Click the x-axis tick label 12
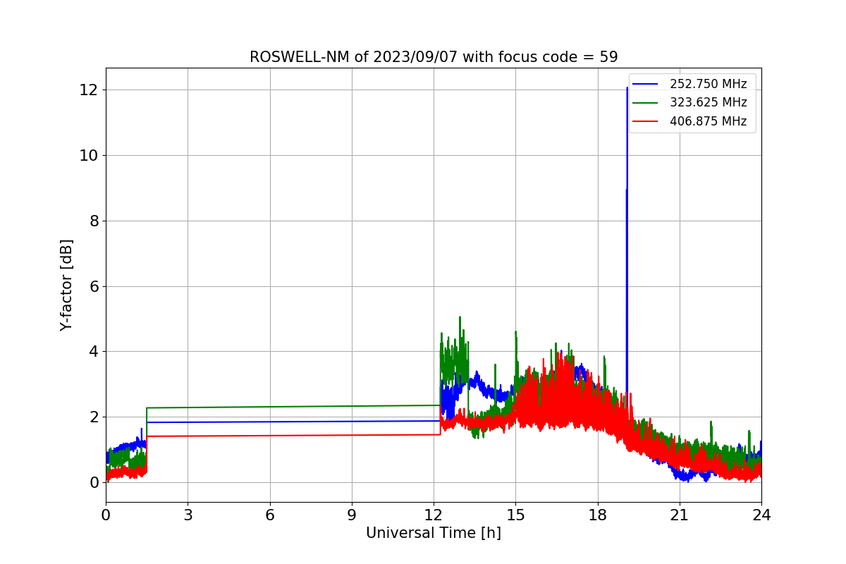The height and width of the screenshot is (564, 846). (x=434, y=515)
